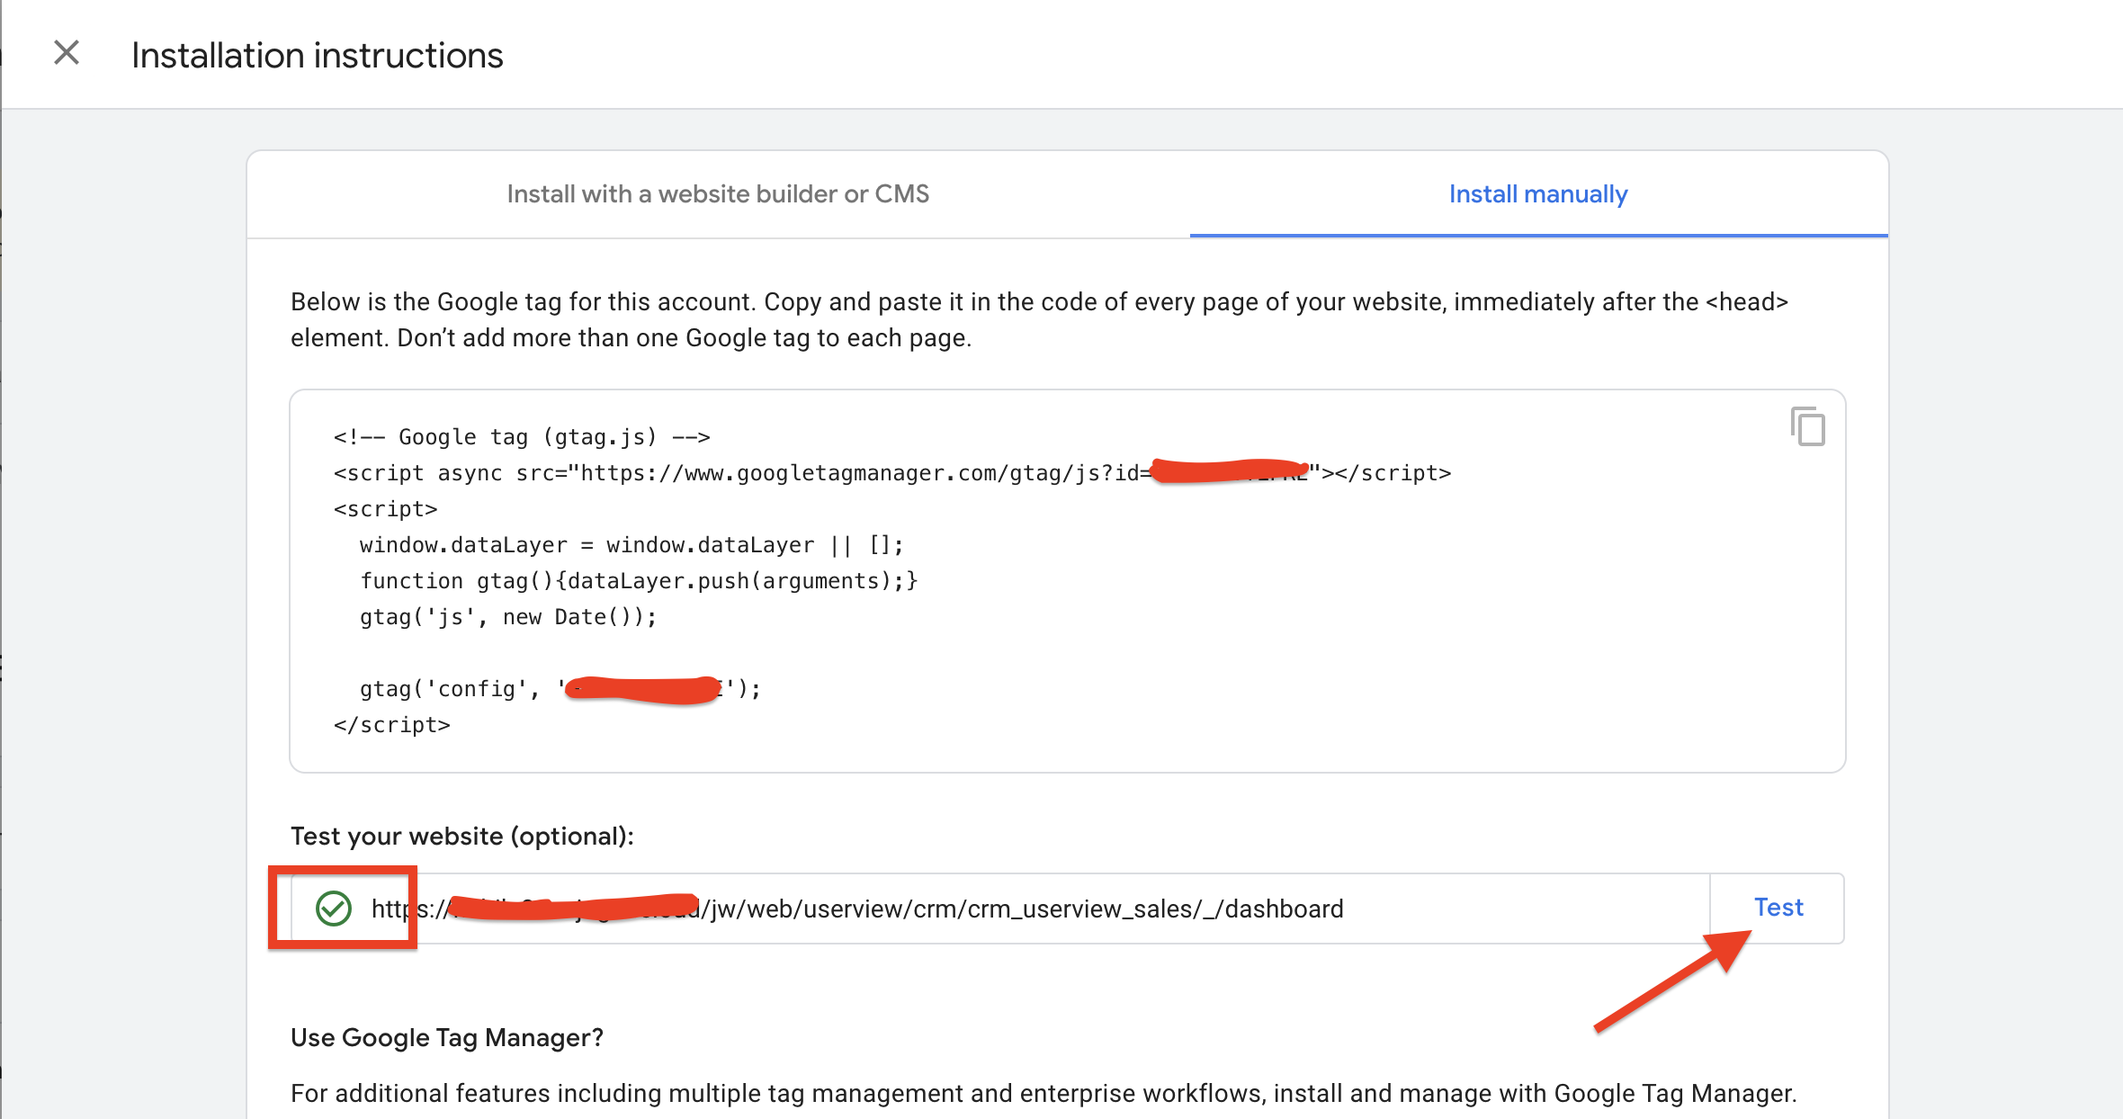This screenshot has width=2123, height=1119.
Task: Click the green verification checkmark icon
Action: coord(334,909)
